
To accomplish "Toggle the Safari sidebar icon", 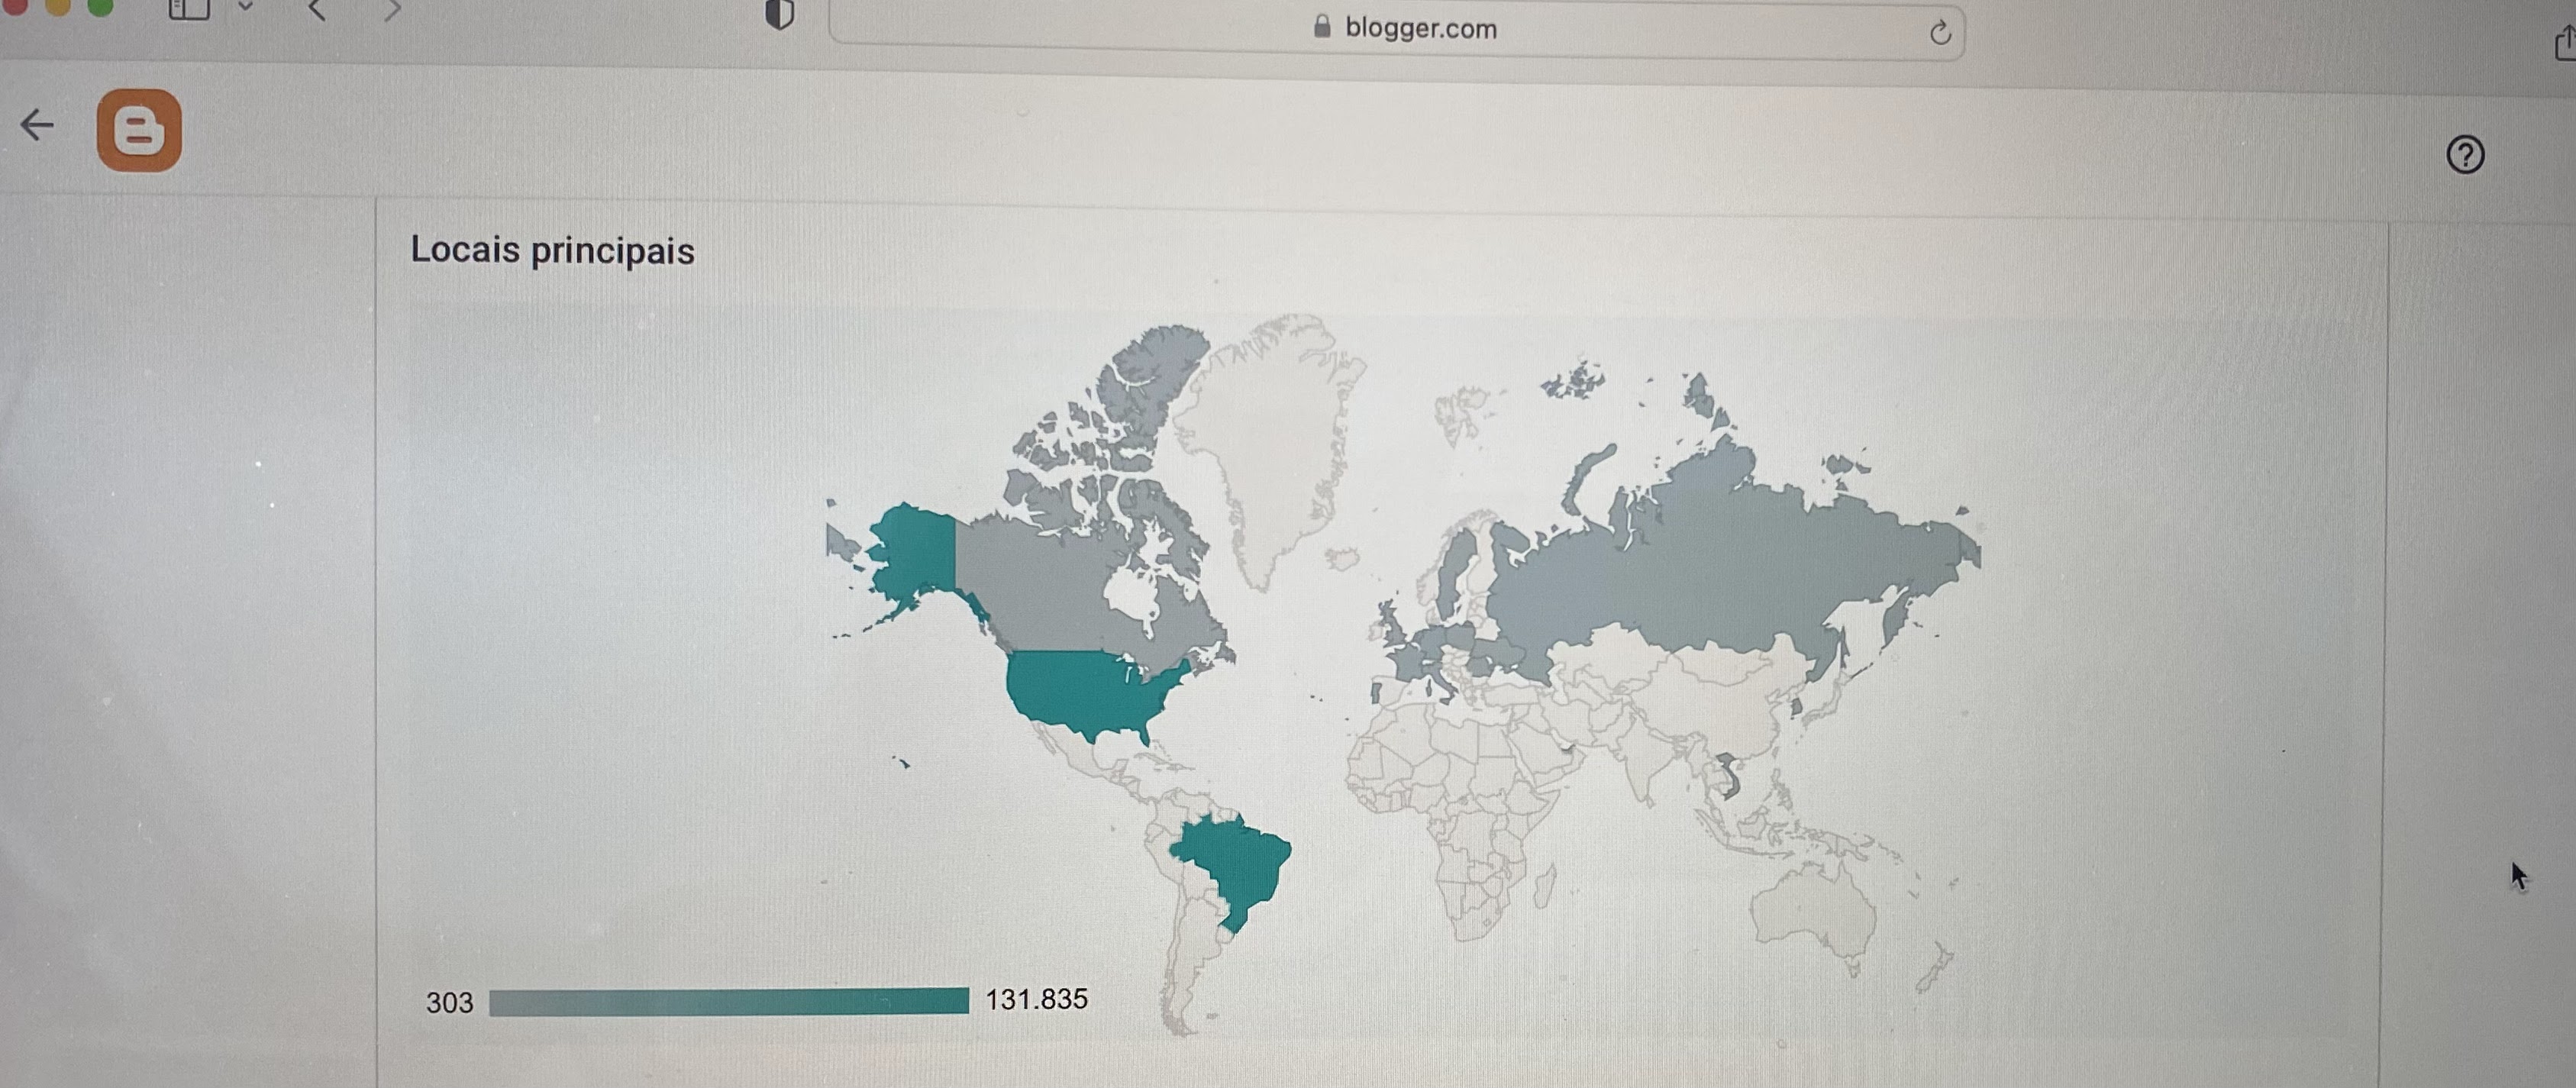I will pyautogui.click(x=188, y=9).
